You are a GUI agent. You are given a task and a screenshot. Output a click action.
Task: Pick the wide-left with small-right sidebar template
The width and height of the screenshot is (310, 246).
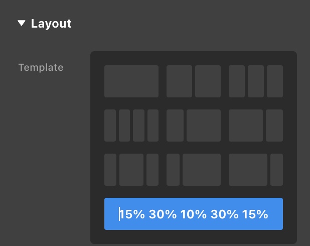point(256,170)
